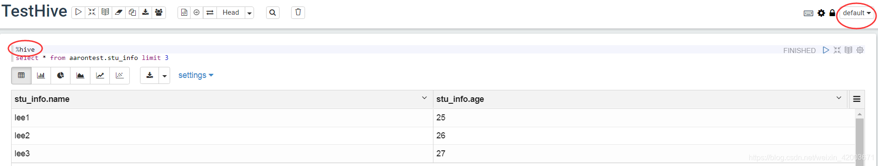Open keyboard shortcuts list
This screenshot has width=878, height=166.
[808, 13]
